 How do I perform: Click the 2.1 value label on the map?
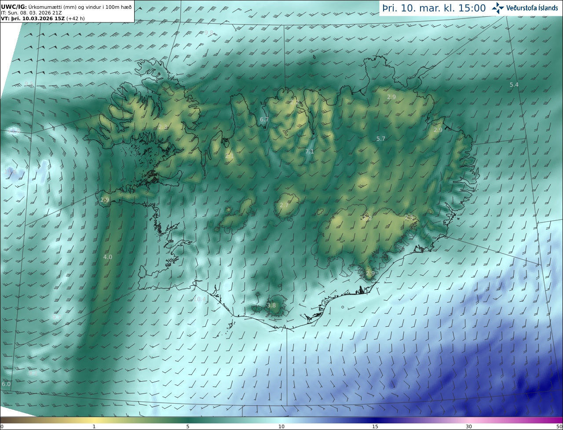coord(229,156)
